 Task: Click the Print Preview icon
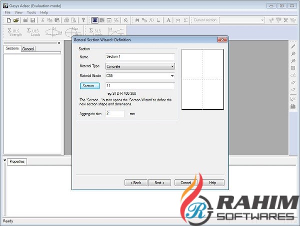pos(73,20)
